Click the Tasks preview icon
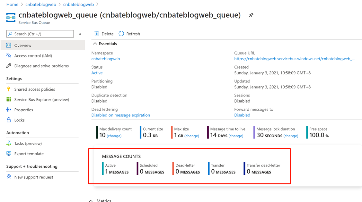Screen dimensions: 362x202 (x=9, y=143)
